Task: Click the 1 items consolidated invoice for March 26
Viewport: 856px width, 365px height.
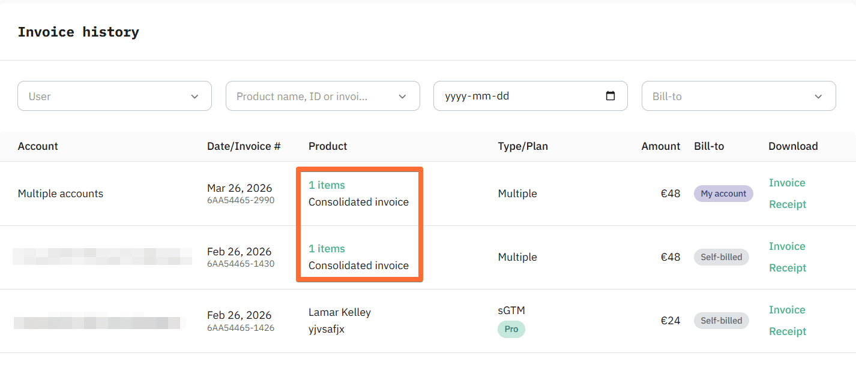Action: (x=327, y=185)
